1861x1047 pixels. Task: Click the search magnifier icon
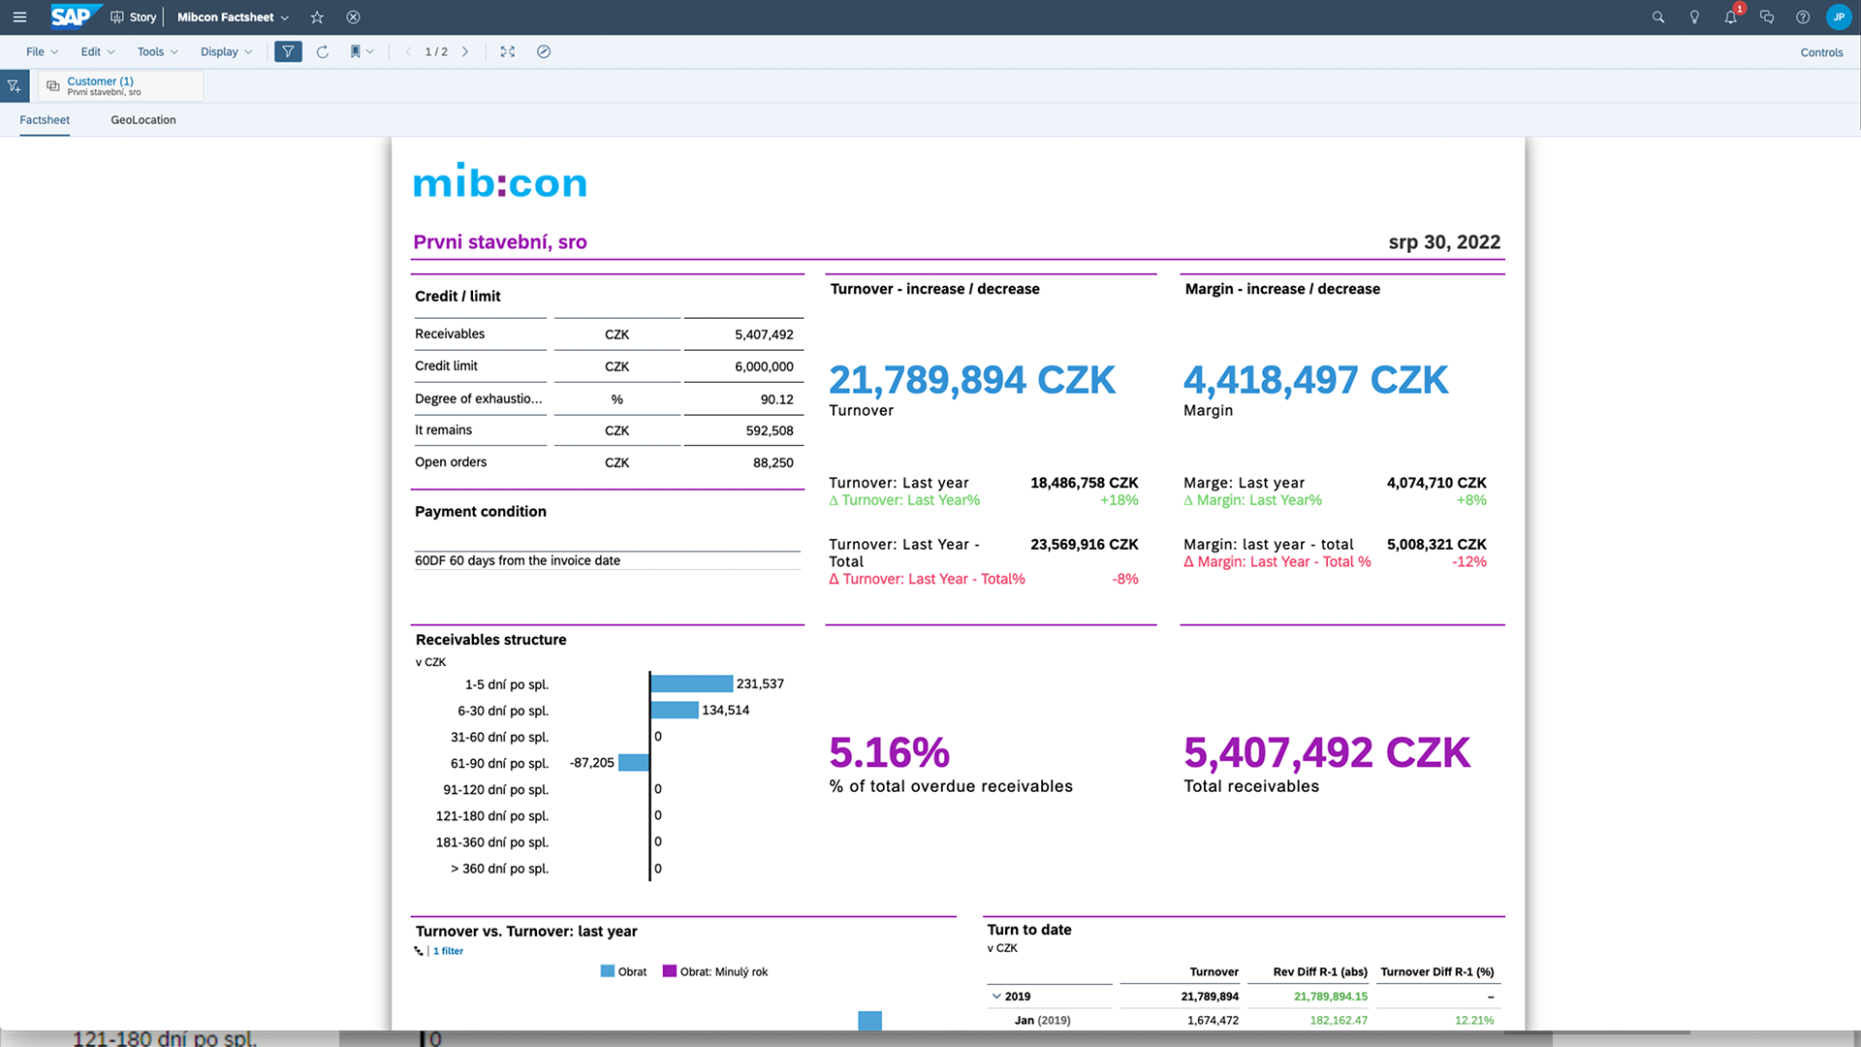pyautogui.click(x=1657, y=17)
